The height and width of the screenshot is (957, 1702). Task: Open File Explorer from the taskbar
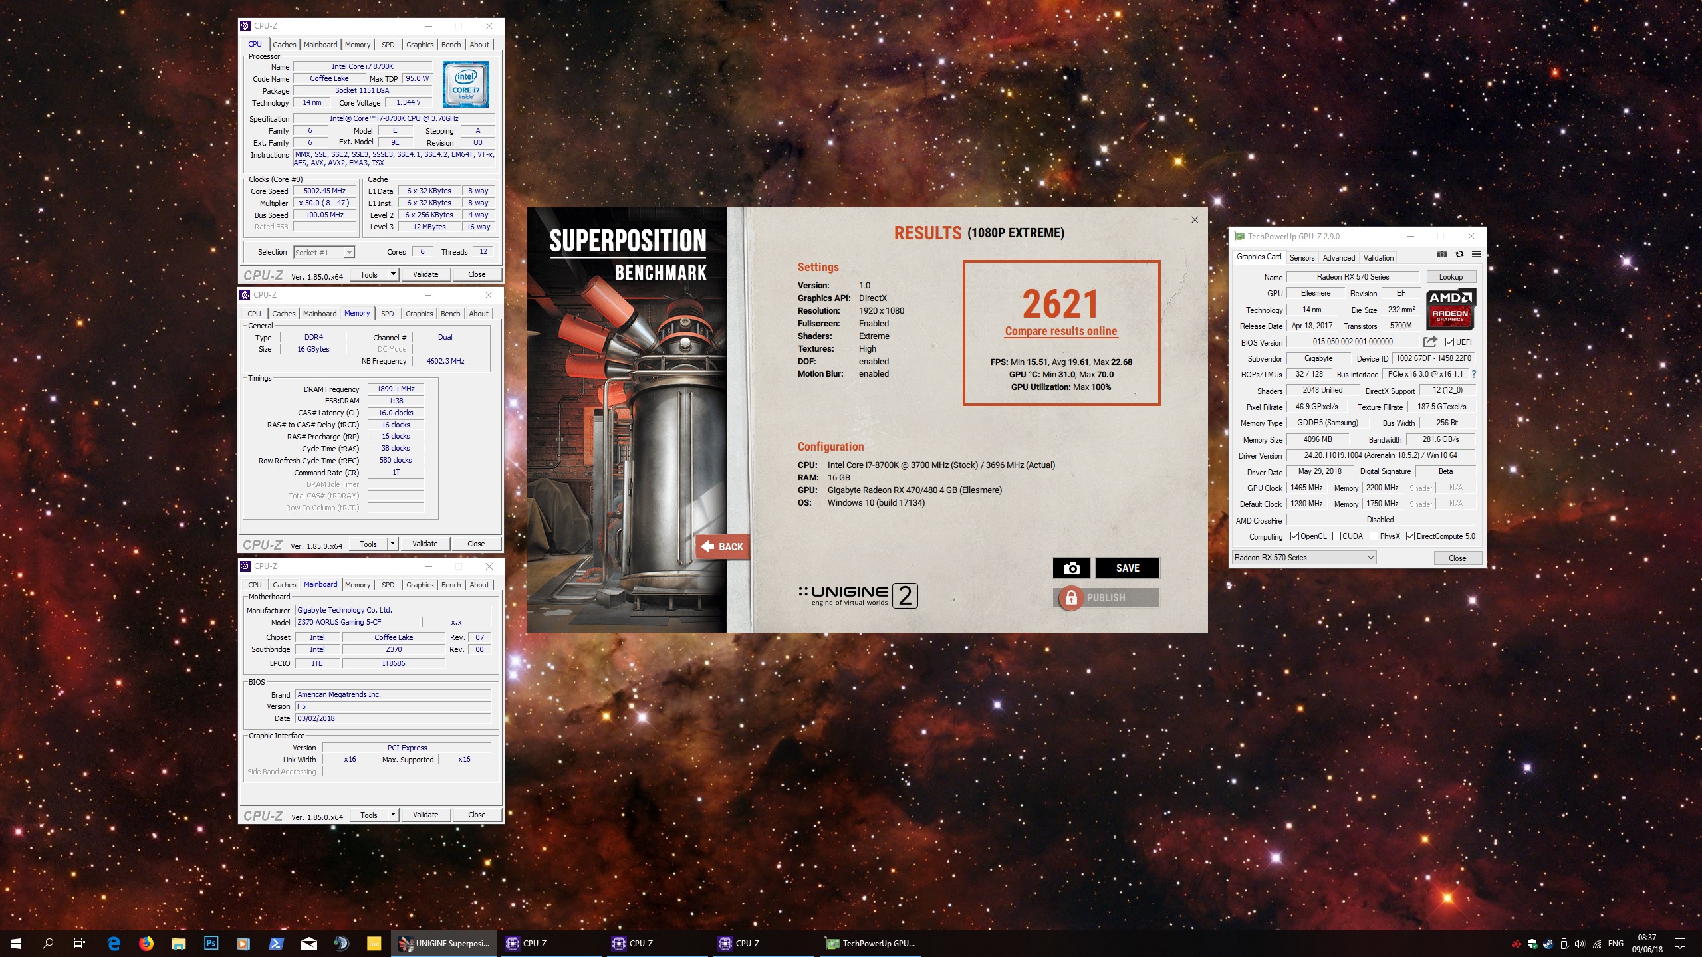(x=178, y=943)
